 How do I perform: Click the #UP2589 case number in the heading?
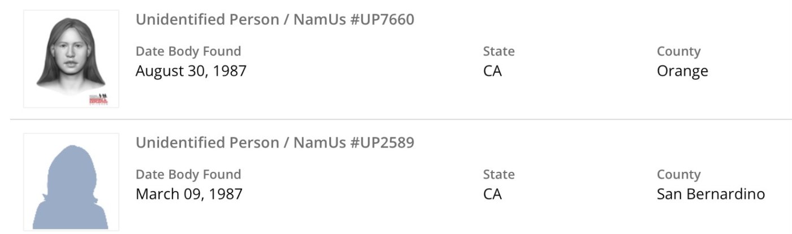coord(382,143)
